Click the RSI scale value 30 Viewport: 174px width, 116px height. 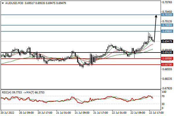click(x=164, y=104)
